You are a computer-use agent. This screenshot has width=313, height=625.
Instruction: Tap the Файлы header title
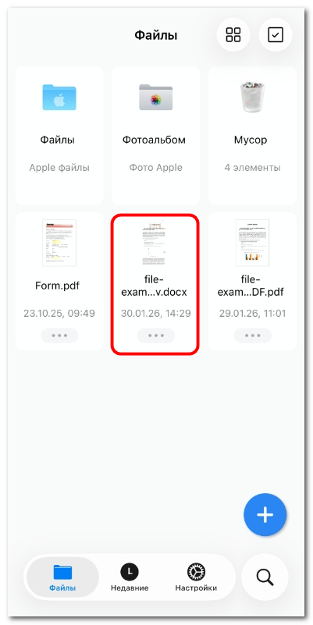tap(156, 35)
